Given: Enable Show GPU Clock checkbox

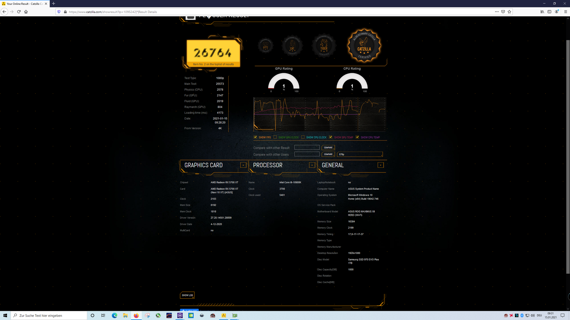Looking at the screenshot, I should click(275, 137).
